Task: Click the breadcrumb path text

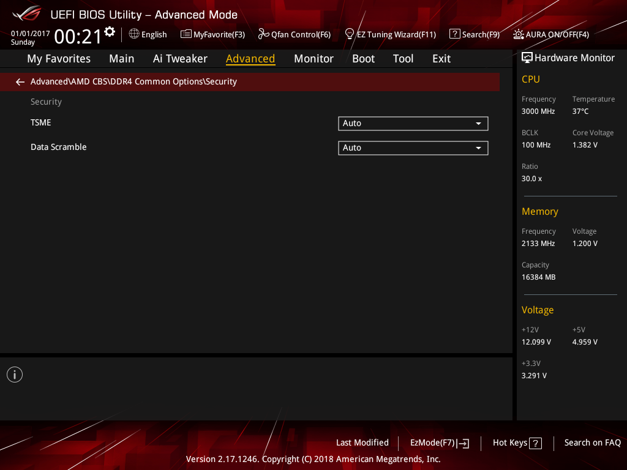Action: click(x=133, y=81)
